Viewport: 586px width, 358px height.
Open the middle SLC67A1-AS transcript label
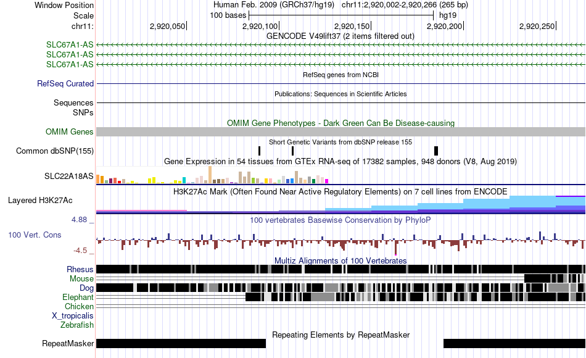[70, 54]
